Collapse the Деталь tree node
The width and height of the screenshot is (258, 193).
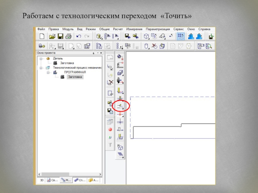(x=41, y=59)
